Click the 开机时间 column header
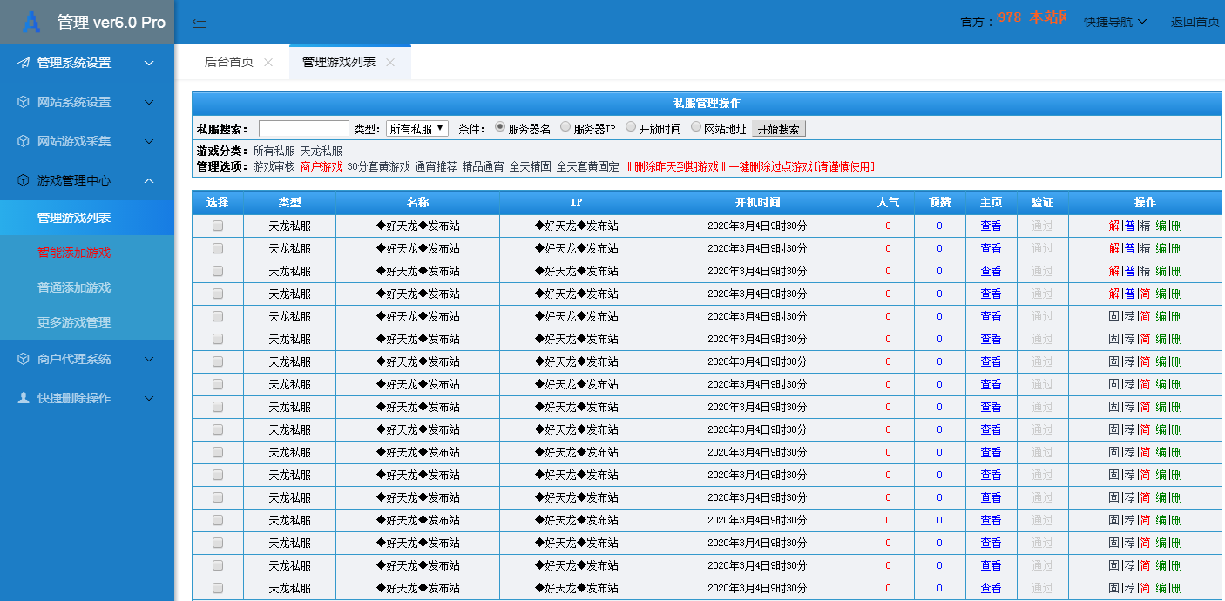The height and width of the screenshot is (601, 1225). tap(757, 202)
